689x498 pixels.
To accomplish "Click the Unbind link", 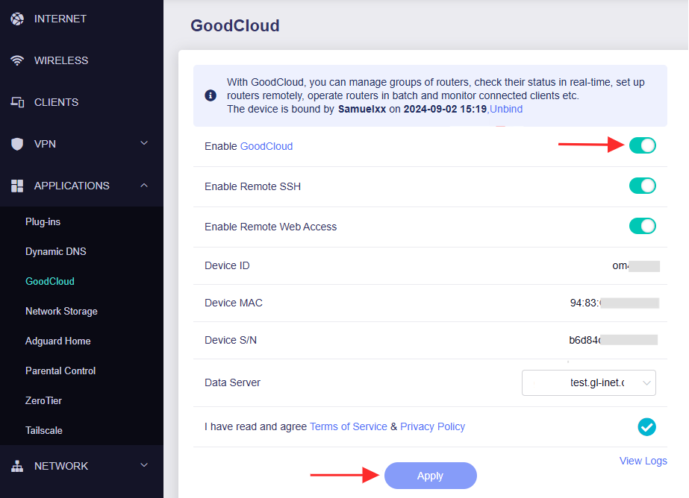I will (x=506, y=109).
